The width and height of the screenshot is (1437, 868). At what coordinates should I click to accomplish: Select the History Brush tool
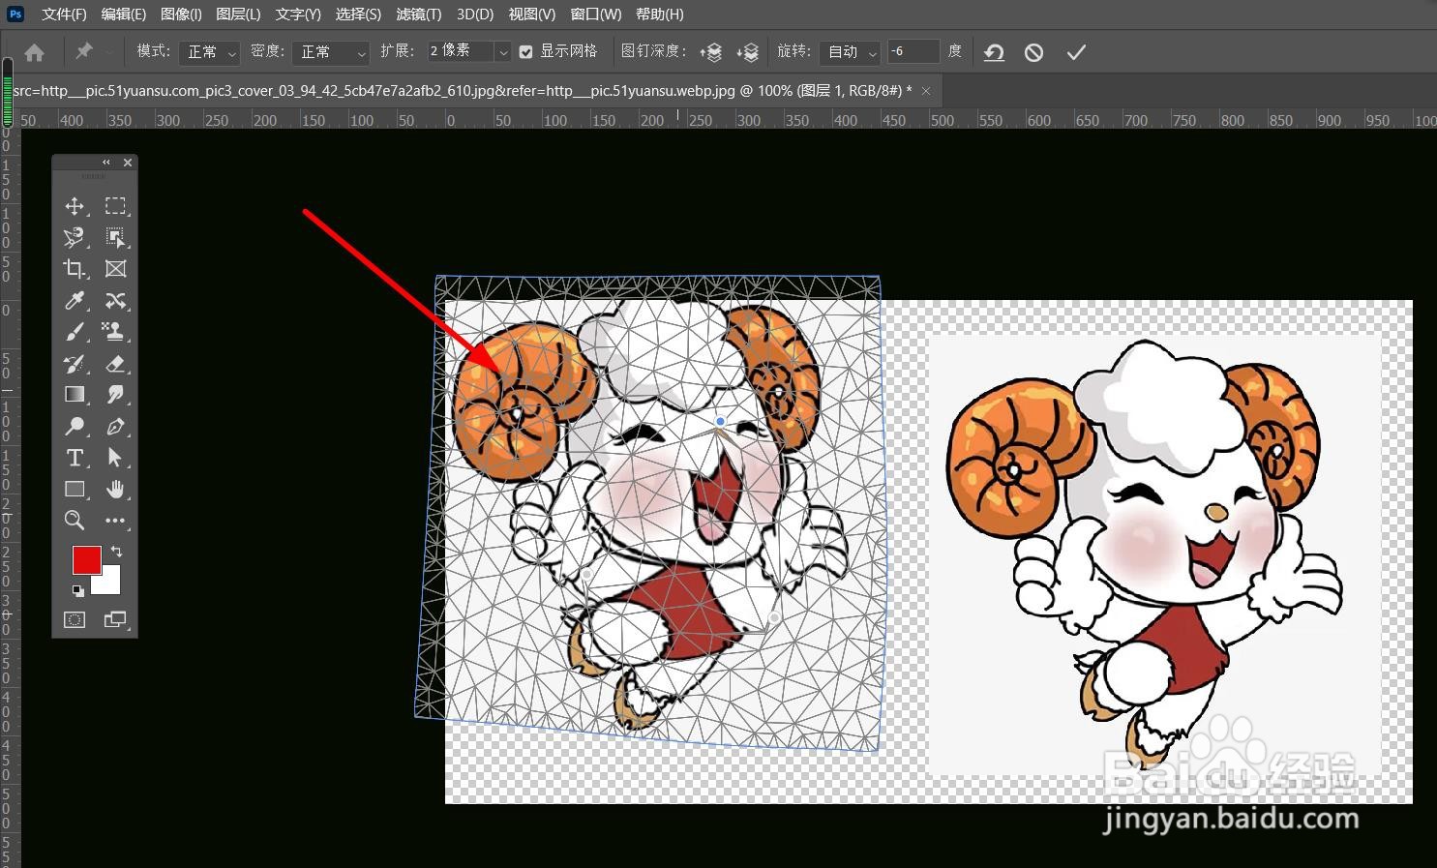[74, 364]
